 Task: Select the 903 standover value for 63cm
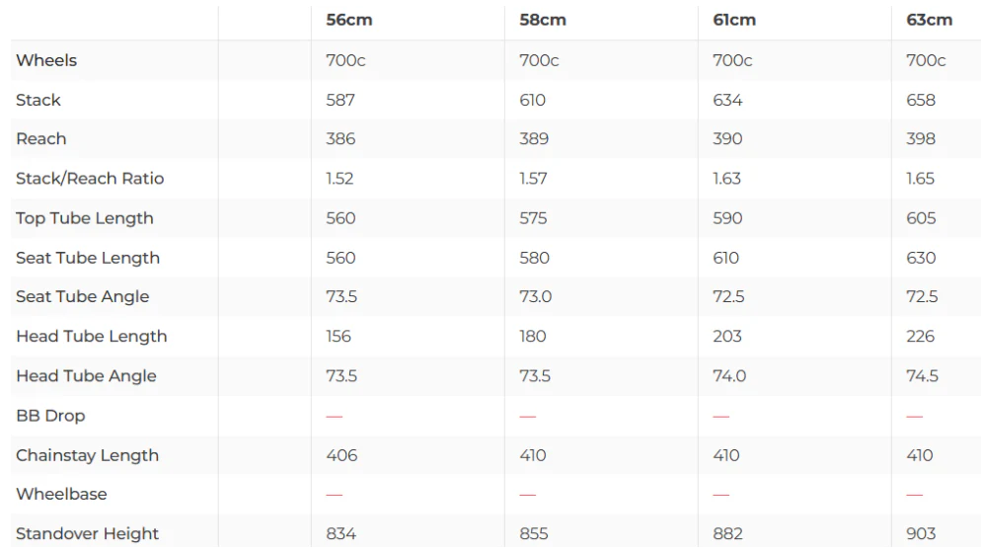[x=921, y=534]
